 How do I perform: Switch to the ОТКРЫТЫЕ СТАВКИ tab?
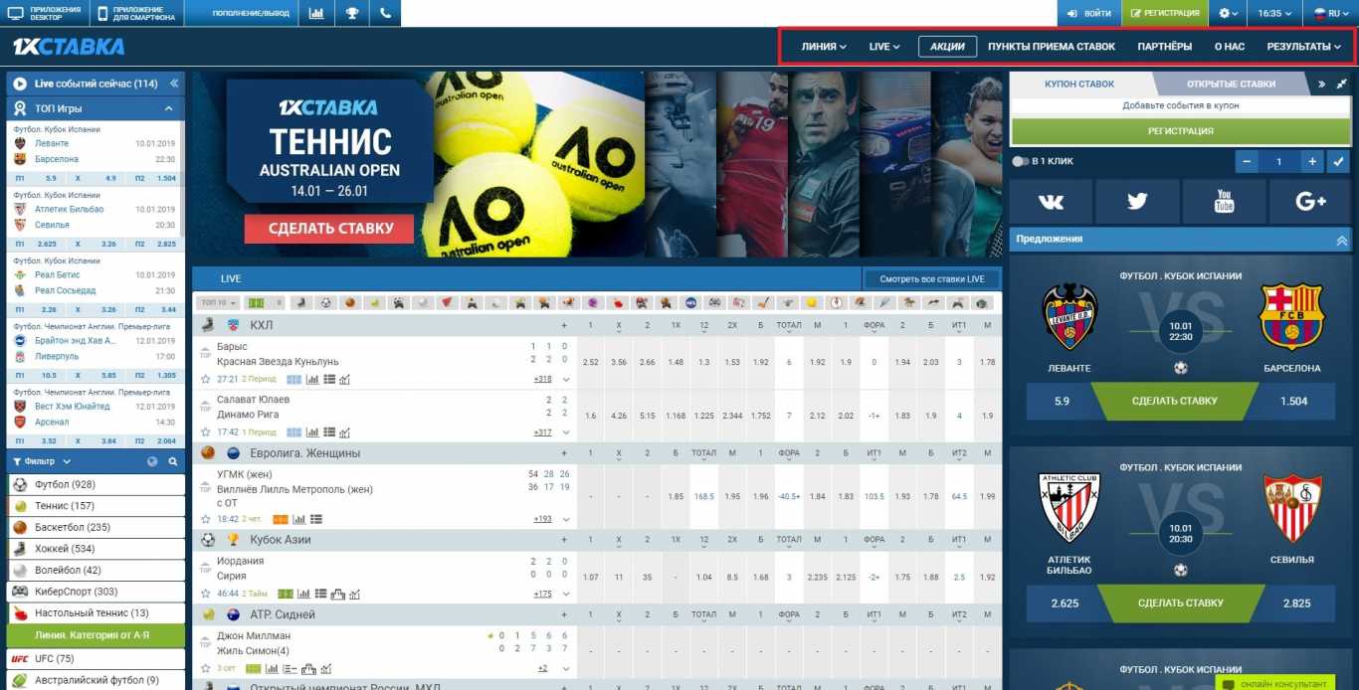point(1230,84)
